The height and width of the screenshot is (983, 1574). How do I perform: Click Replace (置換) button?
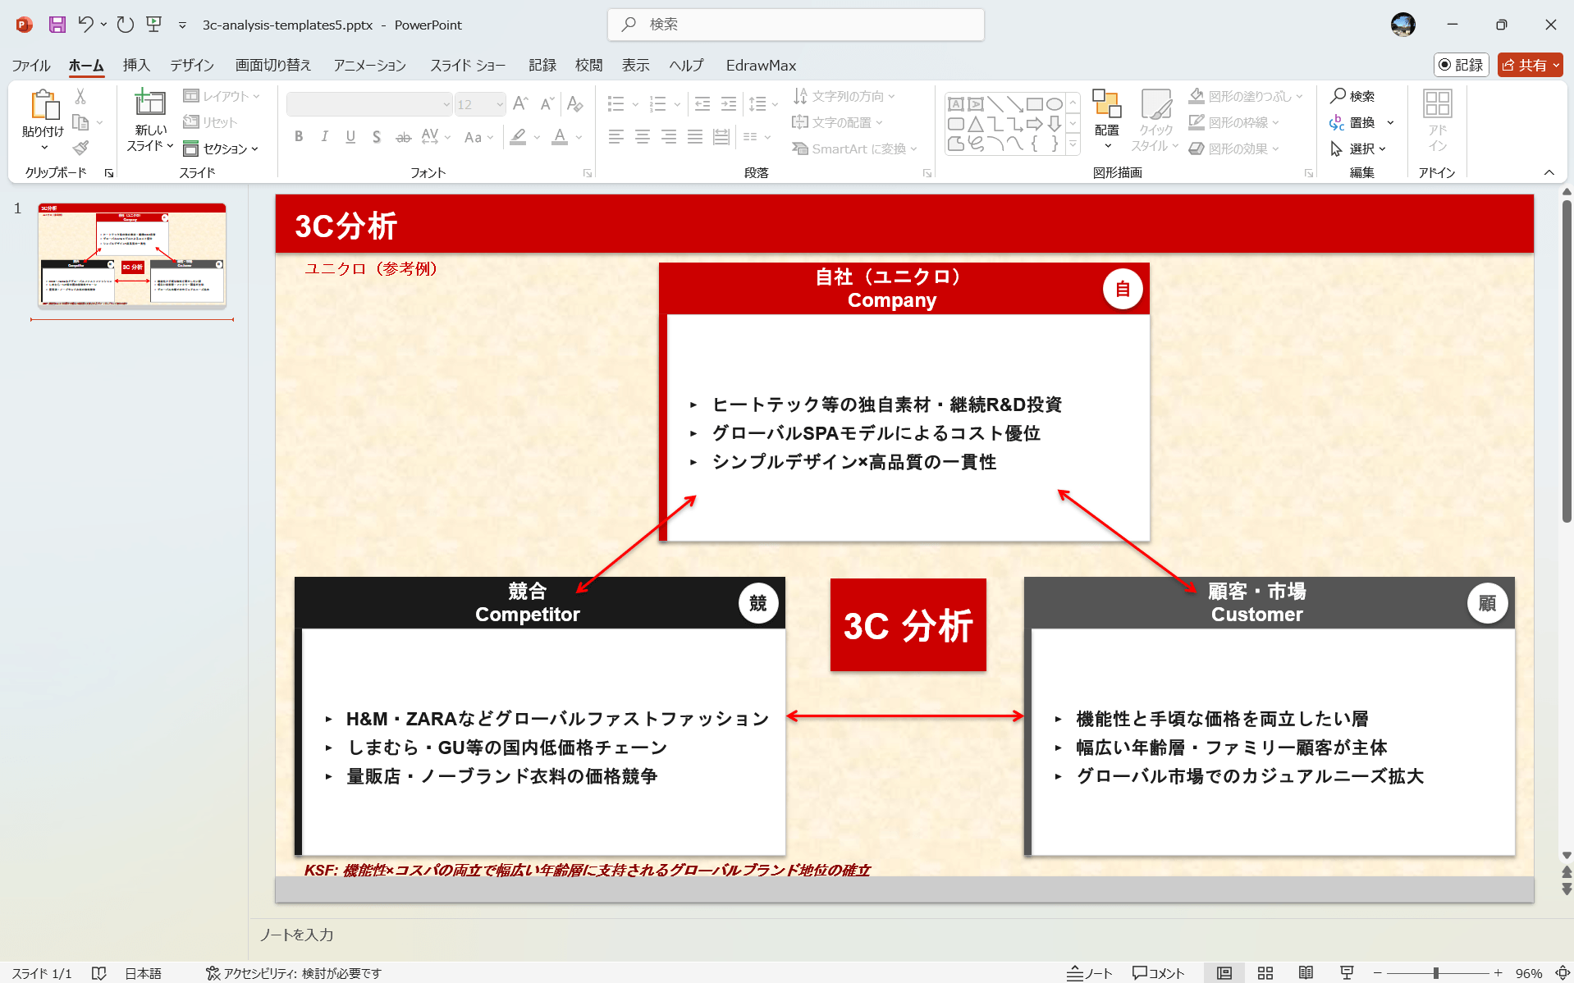tap(1352, 122)
